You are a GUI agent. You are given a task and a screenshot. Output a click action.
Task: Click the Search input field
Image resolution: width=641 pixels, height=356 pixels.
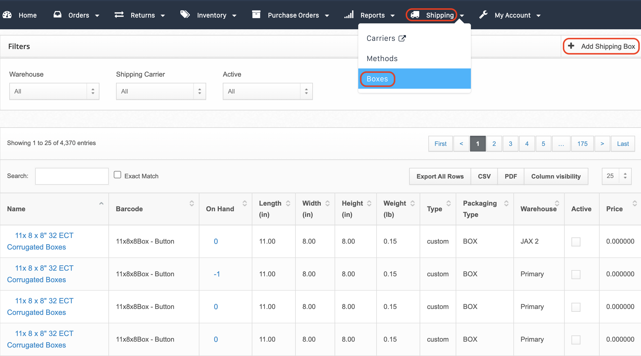click(x=72, y=176)
